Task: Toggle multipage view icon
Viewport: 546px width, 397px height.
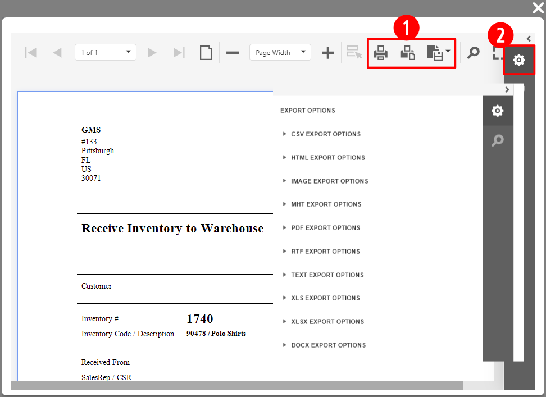Action: [x=206, y=53]
